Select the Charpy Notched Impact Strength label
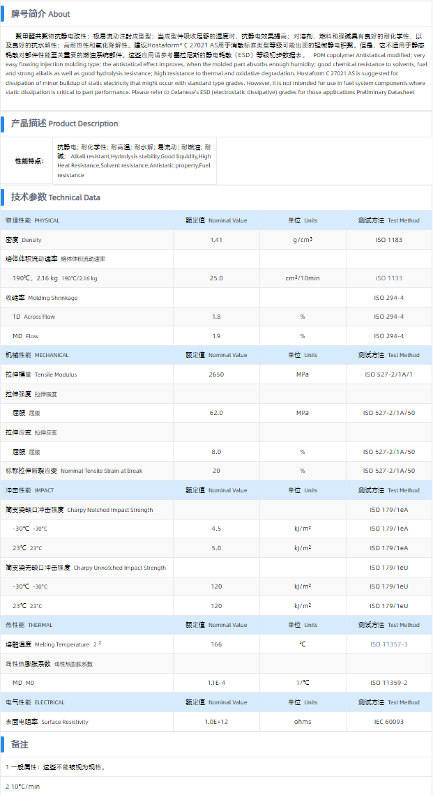This screenshot has width=433, height=795. click(x=79, y=510)
